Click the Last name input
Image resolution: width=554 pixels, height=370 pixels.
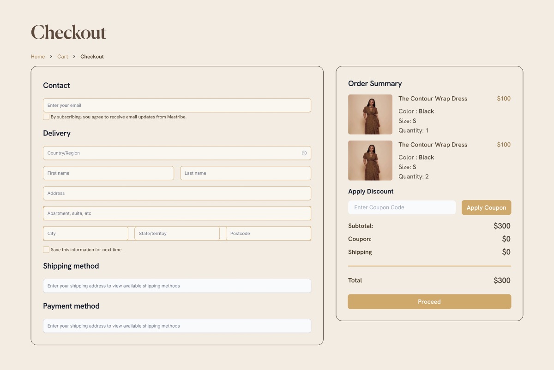(x=246, y=173)
